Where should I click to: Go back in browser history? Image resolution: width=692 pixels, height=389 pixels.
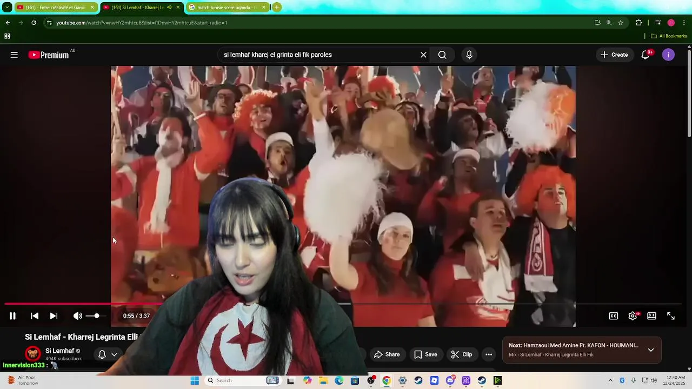pyautogui.click(x=8, y=23)
